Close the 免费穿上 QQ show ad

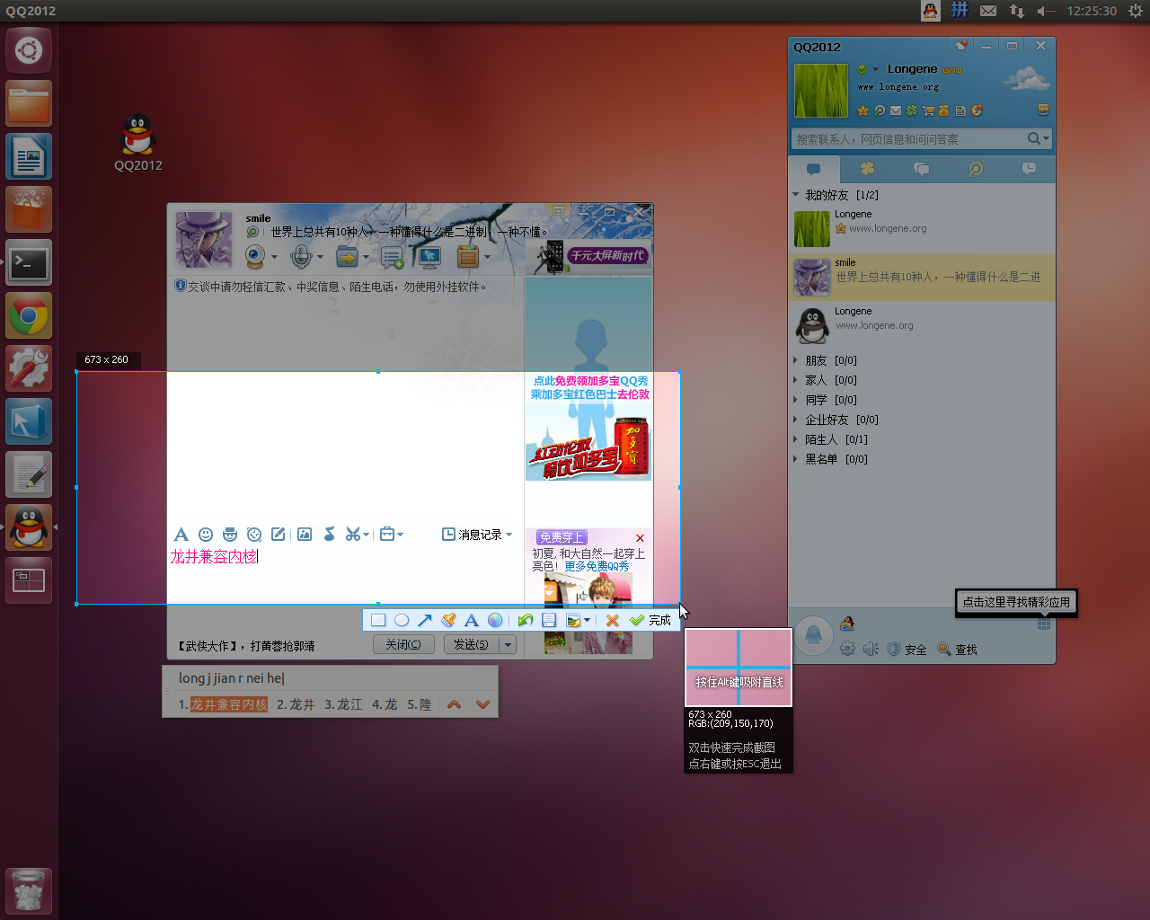640,537
